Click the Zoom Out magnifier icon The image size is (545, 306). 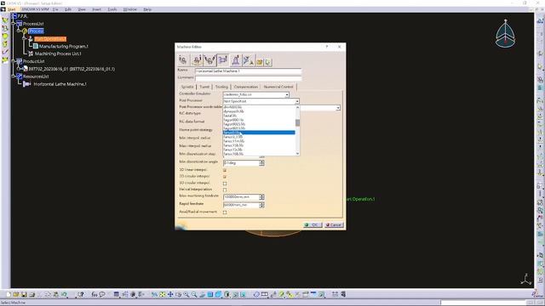(x=194, y=295)
